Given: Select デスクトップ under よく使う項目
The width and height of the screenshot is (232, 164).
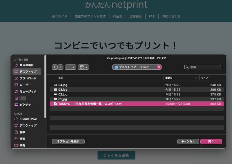Looking at the screenshot, I should coord(27,72).
